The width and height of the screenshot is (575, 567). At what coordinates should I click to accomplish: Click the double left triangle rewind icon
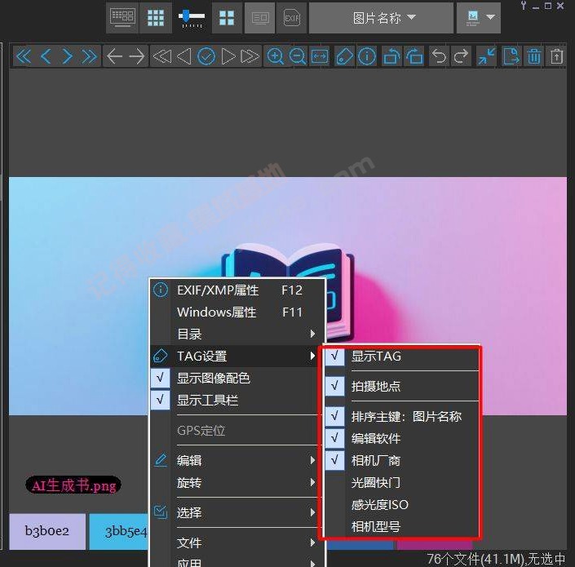coord(161,56)
